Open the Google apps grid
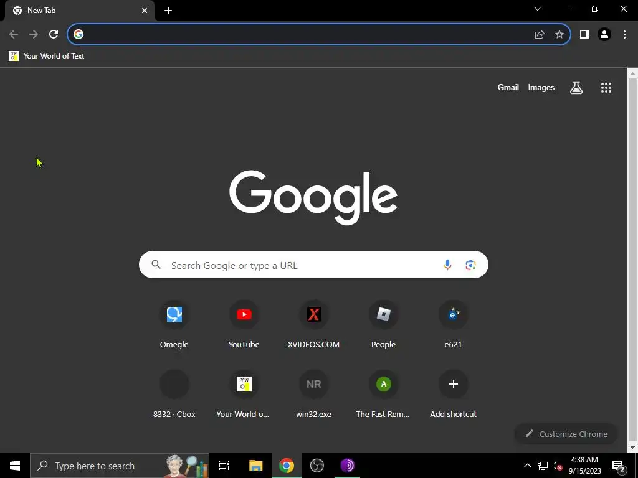 coord(606,87)
